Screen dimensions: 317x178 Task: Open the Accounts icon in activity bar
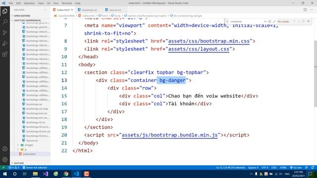click(5, 149)
